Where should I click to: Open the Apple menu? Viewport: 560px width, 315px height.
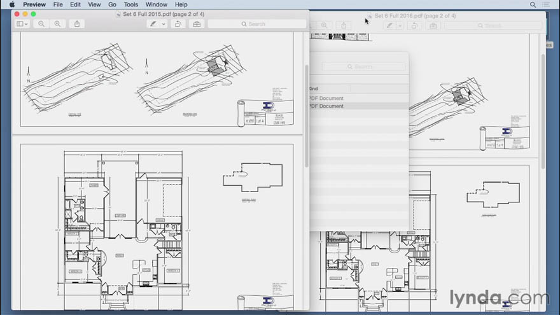click(x=12, y=4)
